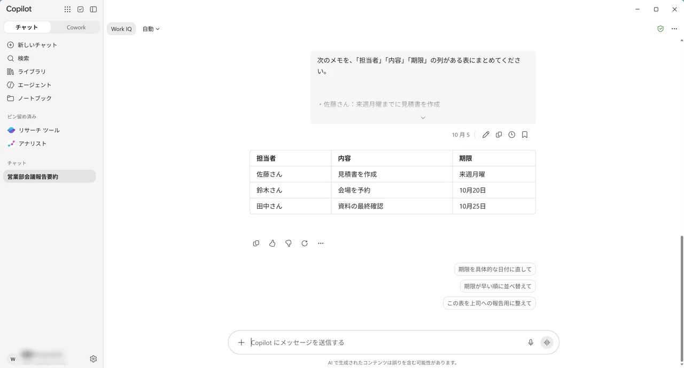The image size is (684, 368).
Task: Toggle the Work IQ button
Action: [121, 29]
